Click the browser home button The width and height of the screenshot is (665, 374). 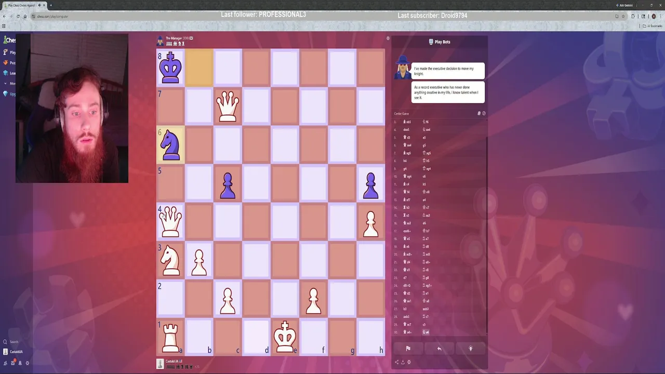[x=25, y=16]
